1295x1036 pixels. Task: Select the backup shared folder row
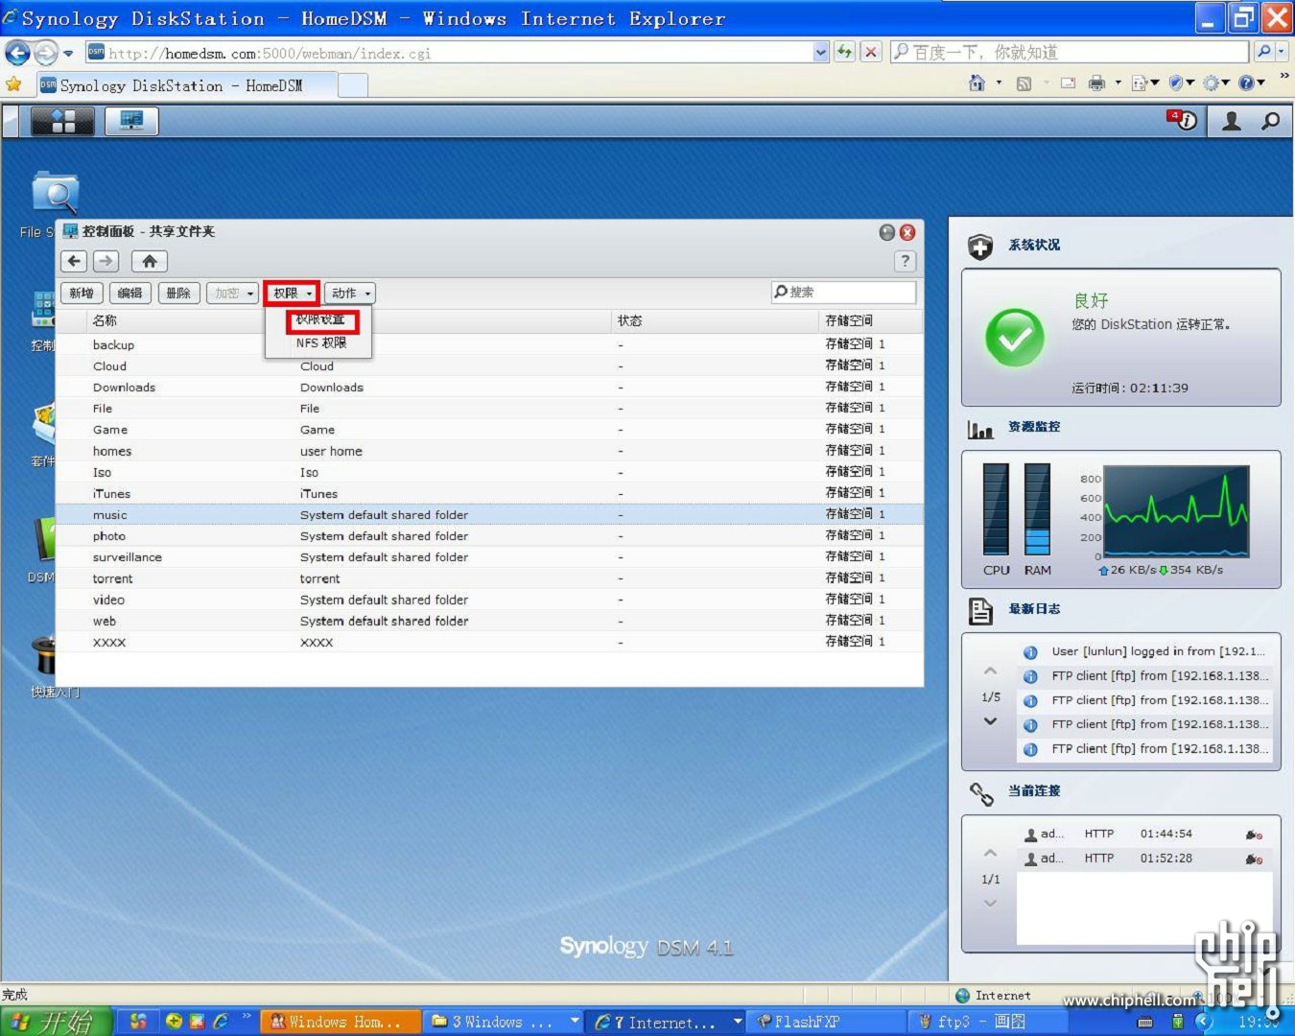click(489, 344)
